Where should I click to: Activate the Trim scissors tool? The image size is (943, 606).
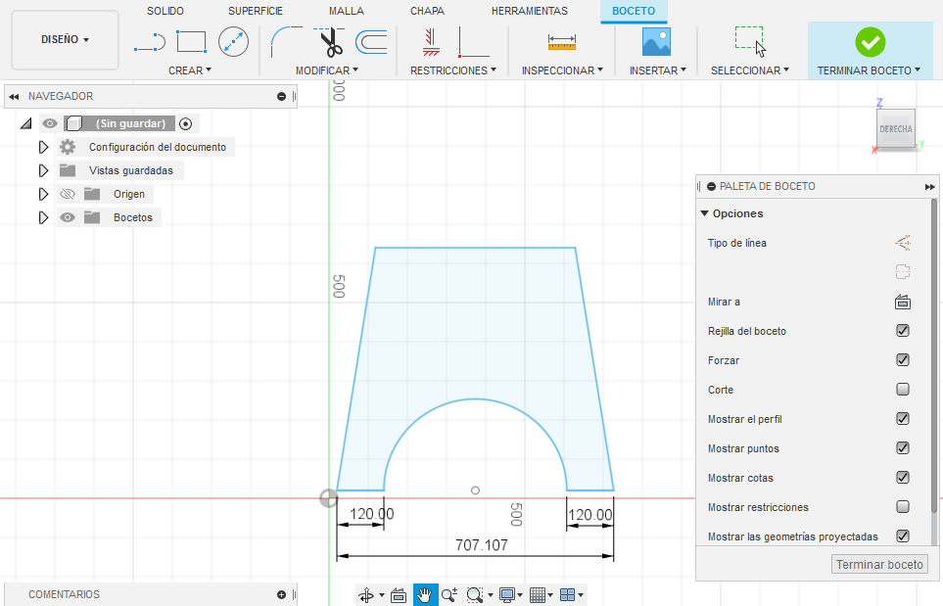tap(330, 42)
